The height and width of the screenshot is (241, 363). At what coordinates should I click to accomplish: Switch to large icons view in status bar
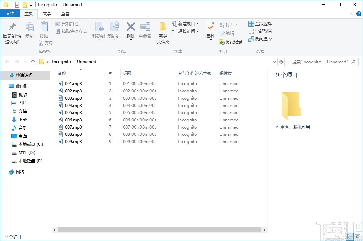pos(357,237)
